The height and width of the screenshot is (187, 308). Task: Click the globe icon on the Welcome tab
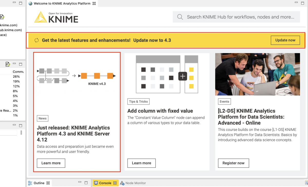[31, 4]
